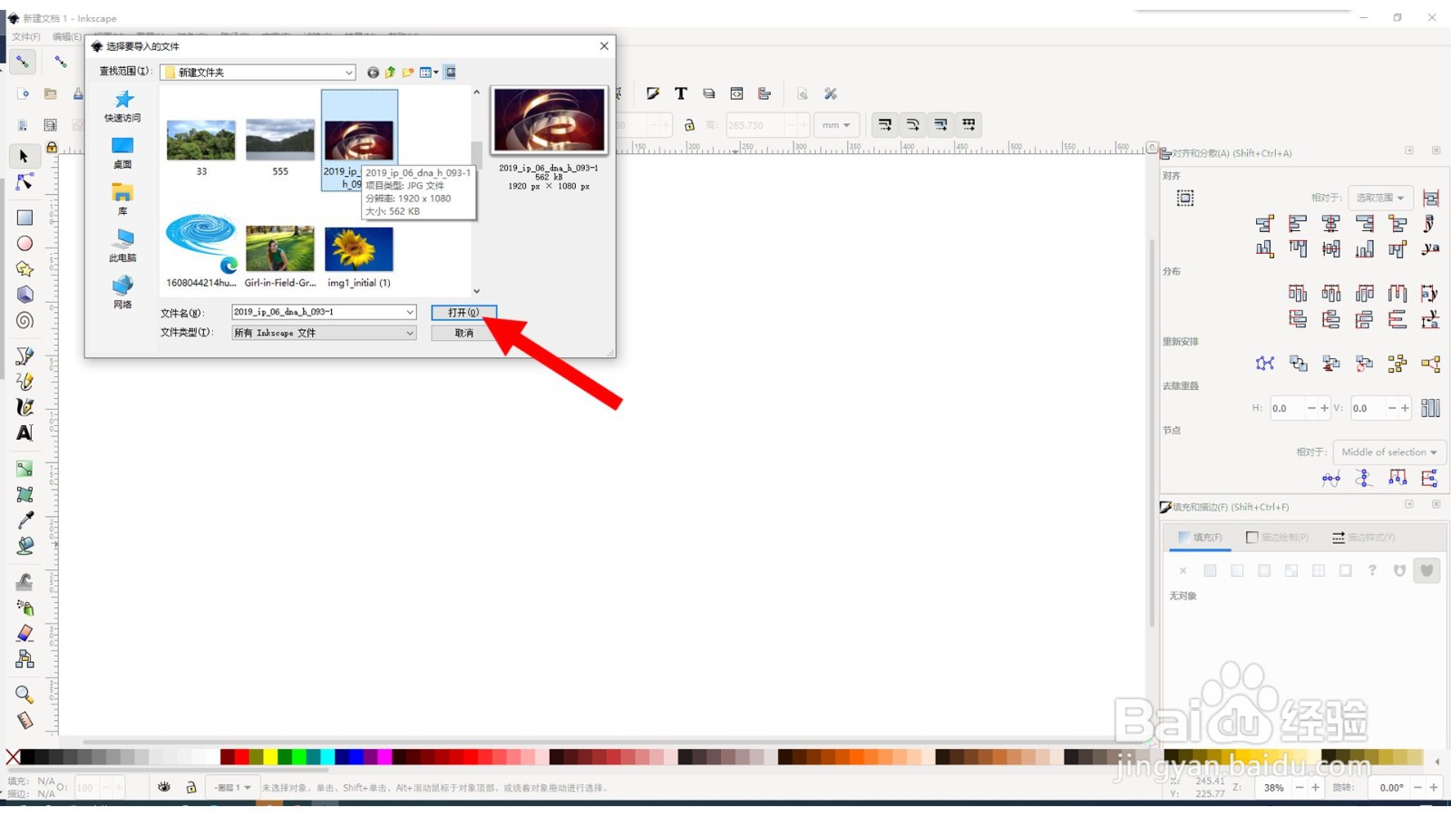Open View menu dropdown in dialog
Image resolution: width=1451 pixels, height=816 pixels.
[x=429, y=73]
